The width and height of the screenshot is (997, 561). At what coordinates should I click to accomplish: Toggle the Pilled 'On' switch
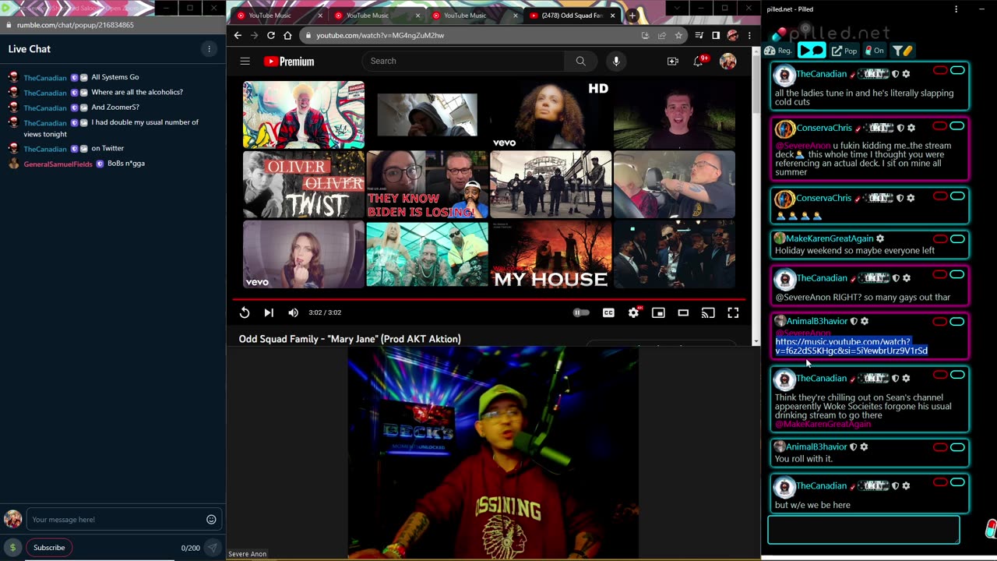(x=874, y=51)
